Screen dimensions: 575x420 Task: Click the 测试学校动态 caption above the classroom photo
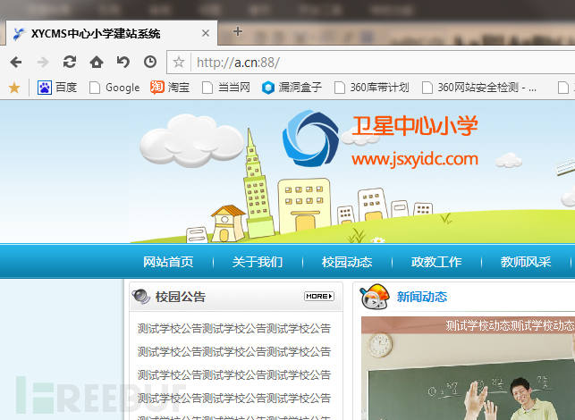coord(510,325)
